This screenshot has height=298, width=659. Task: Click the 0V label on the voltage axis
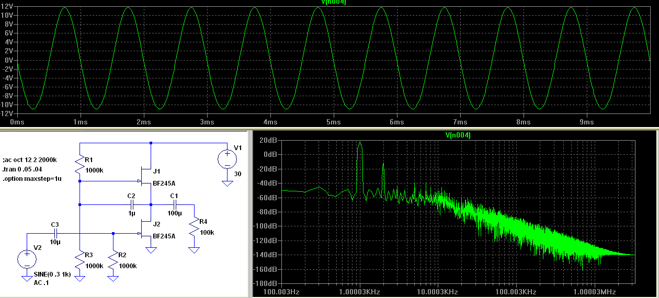click(x=9, y=60)
